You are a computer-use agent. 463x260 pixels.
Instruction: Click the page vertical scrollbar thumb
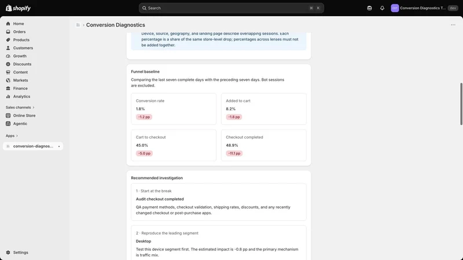tap(461, 104)
